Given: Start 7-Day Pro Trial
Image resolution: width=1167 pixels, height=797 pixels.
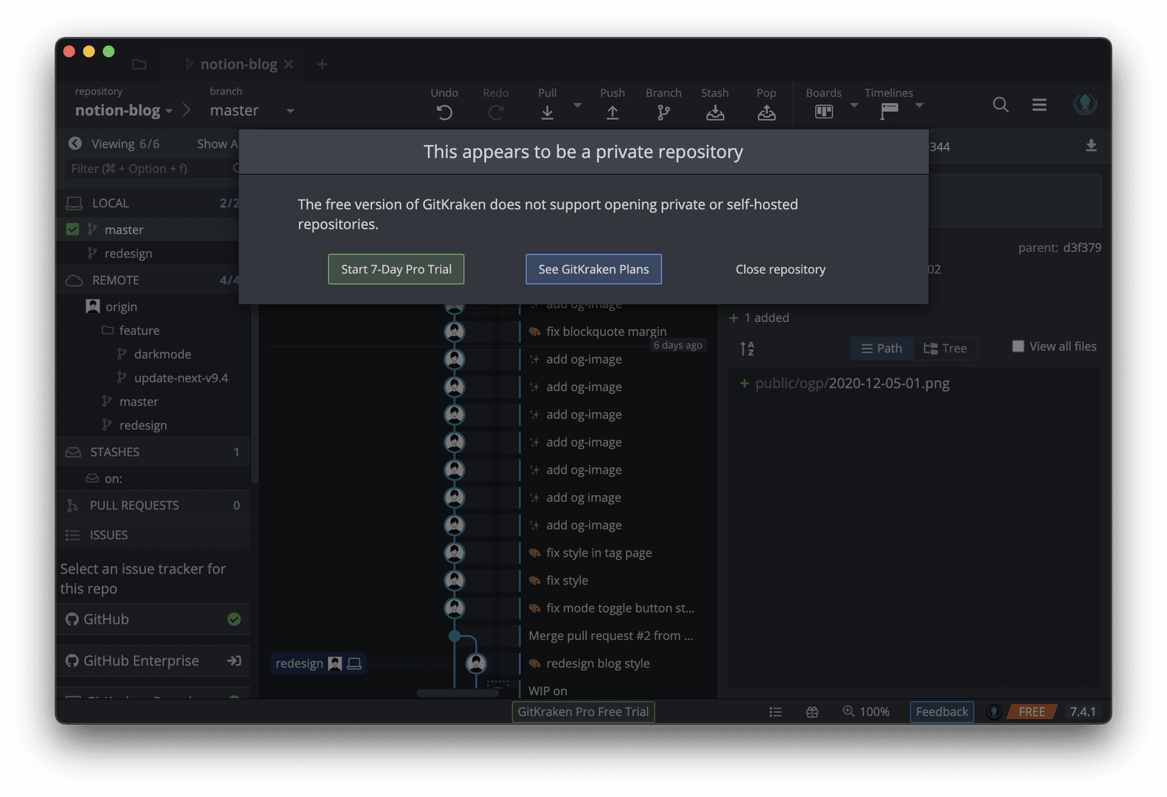Looking at the screenshot, I should coord(396,269).
